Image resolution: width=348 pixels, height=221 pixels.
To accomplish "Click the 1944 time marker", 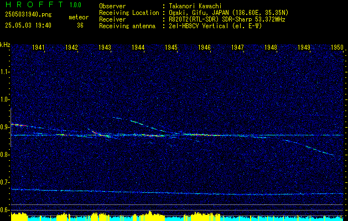I will coord(138,47).
